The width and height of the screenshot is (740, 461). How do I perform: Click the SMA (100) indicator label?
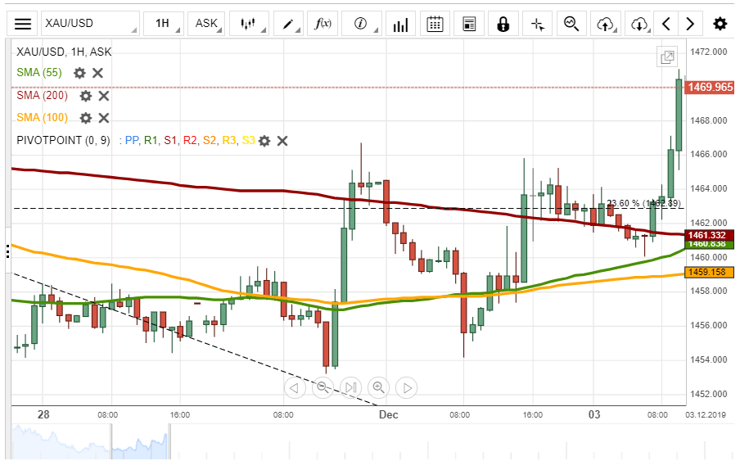click(x=42, y=117)
